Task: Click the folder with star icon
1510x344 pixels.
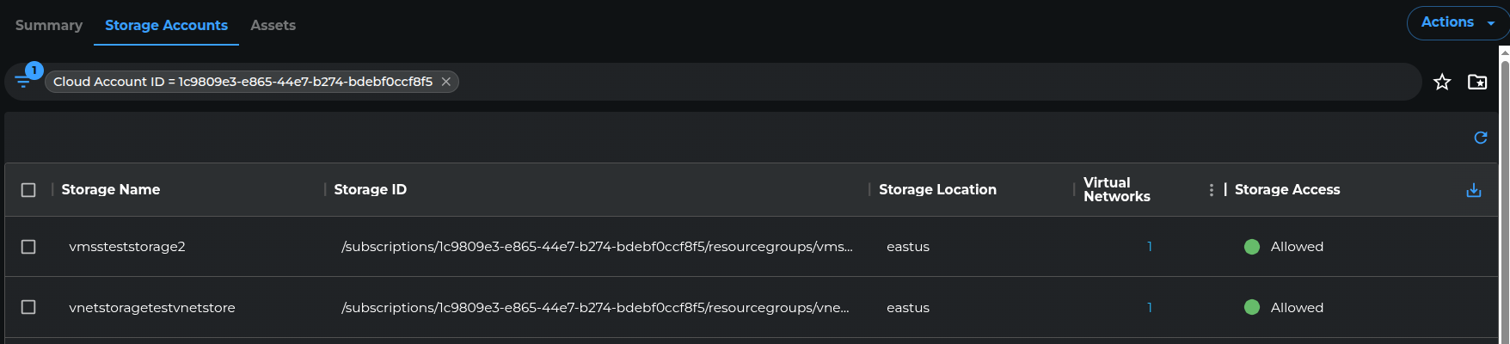Action: tap(1477, 82)
